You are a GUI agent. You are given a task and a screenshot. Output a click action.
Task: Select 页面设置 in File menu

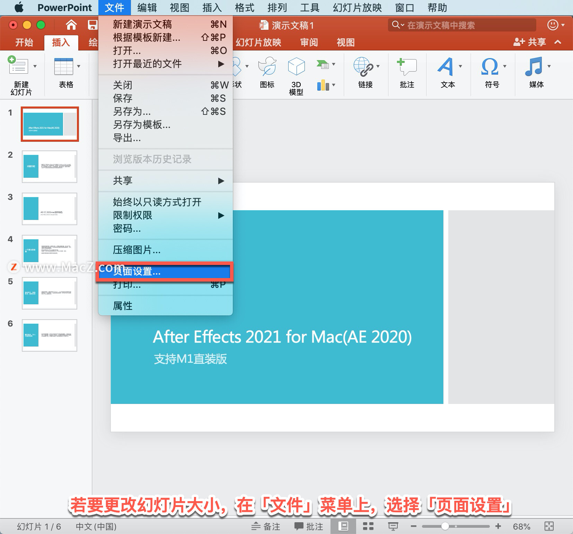[x=165, y=271]
